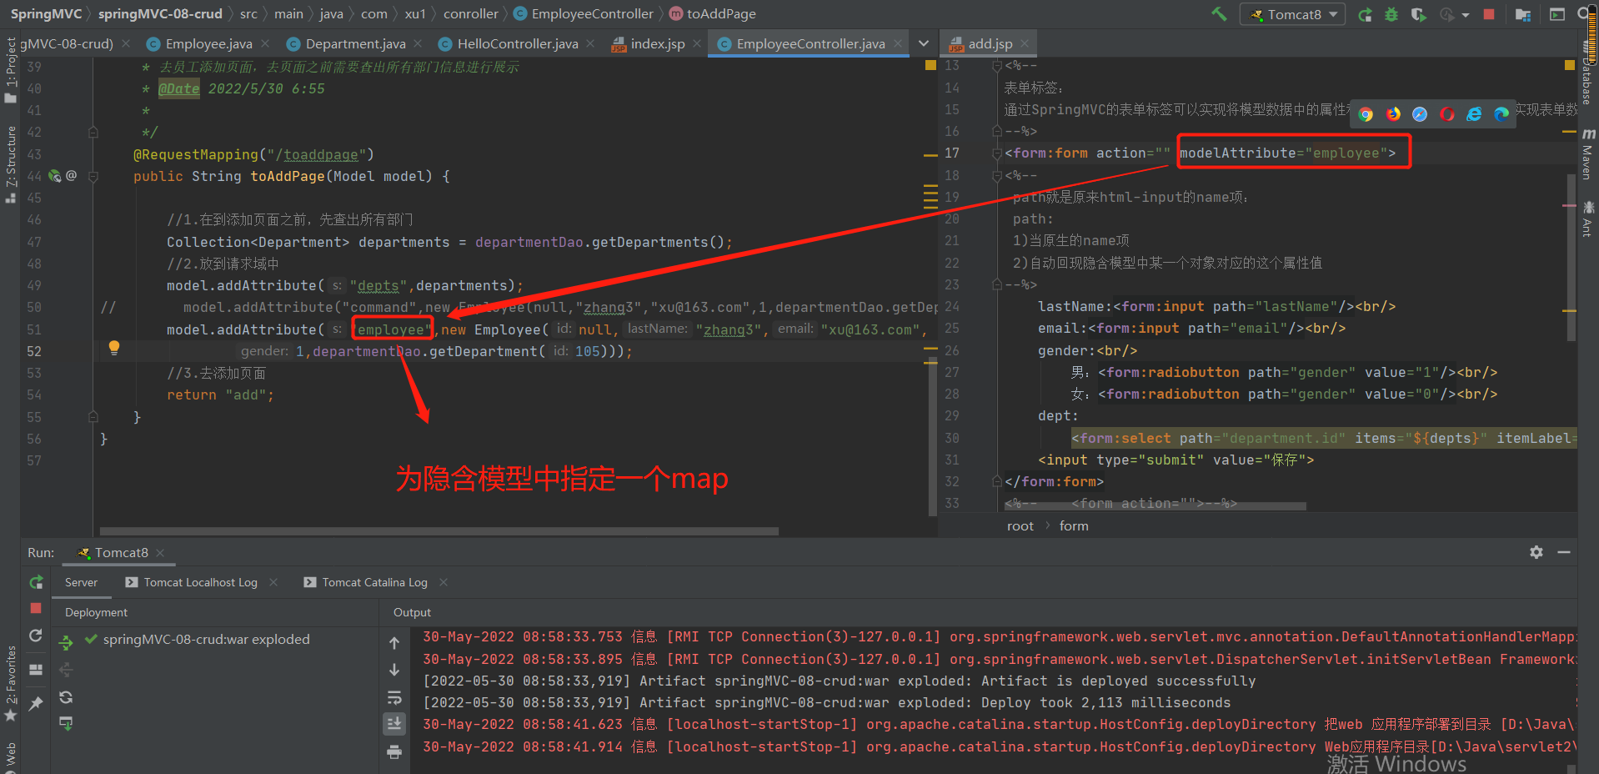
Task: Stop the running server in top toolbar
Action: [1489, 14]
